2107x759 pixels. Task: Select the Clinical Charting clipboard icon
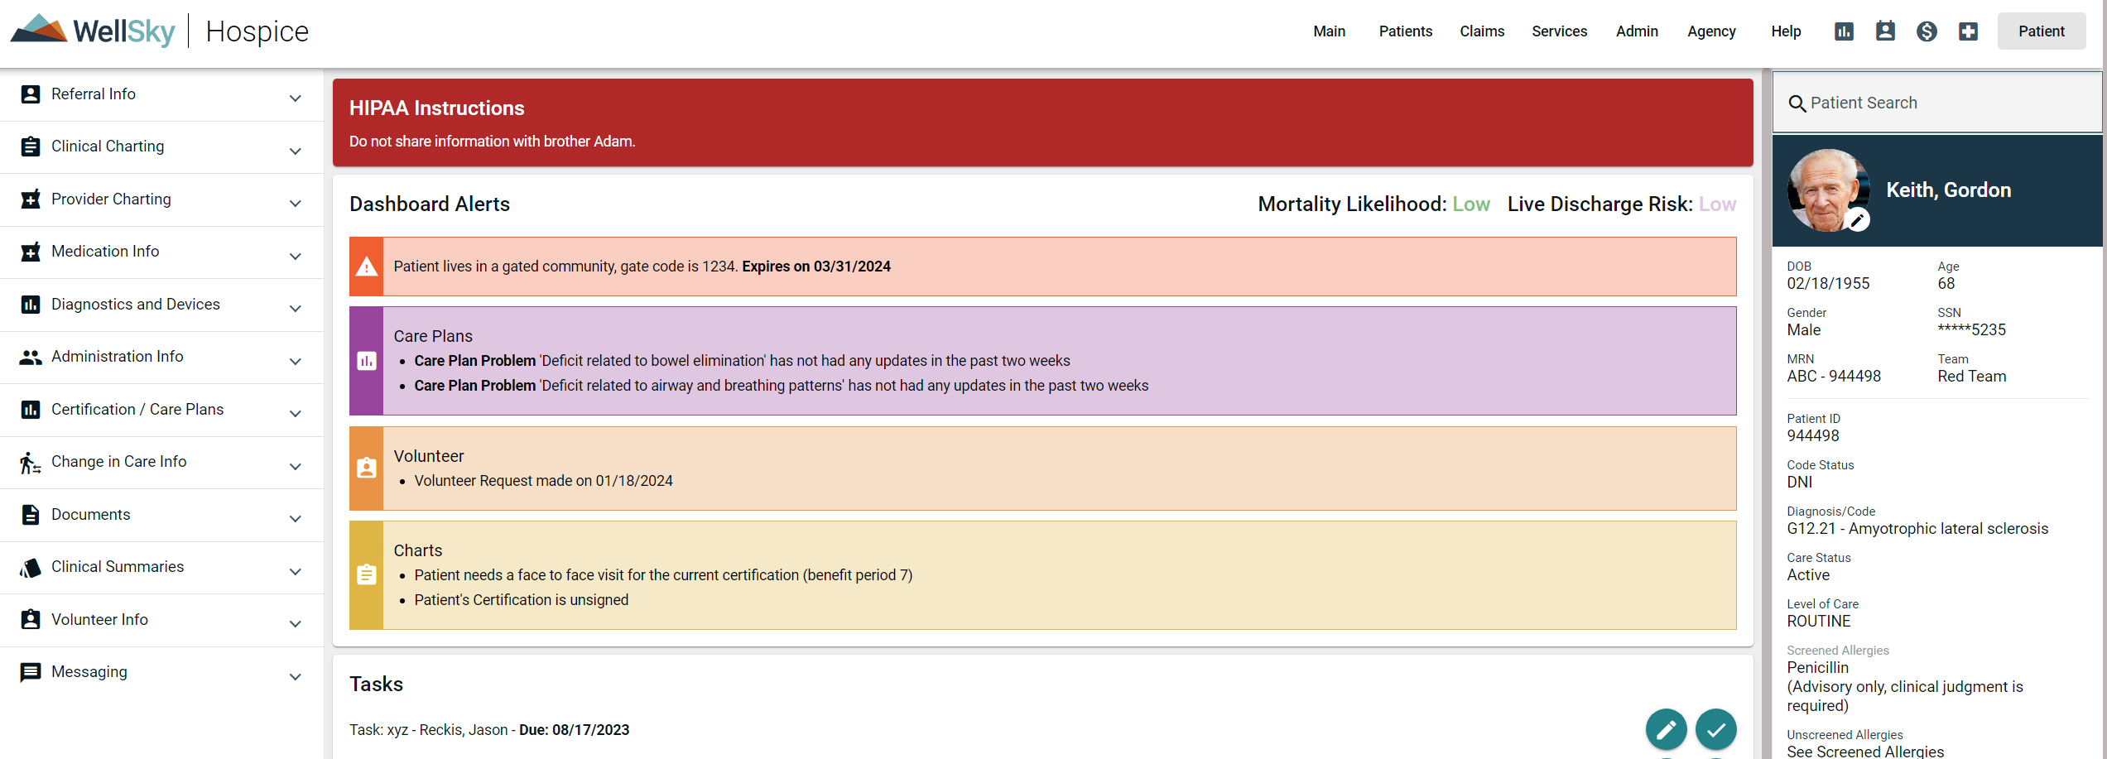31,146
